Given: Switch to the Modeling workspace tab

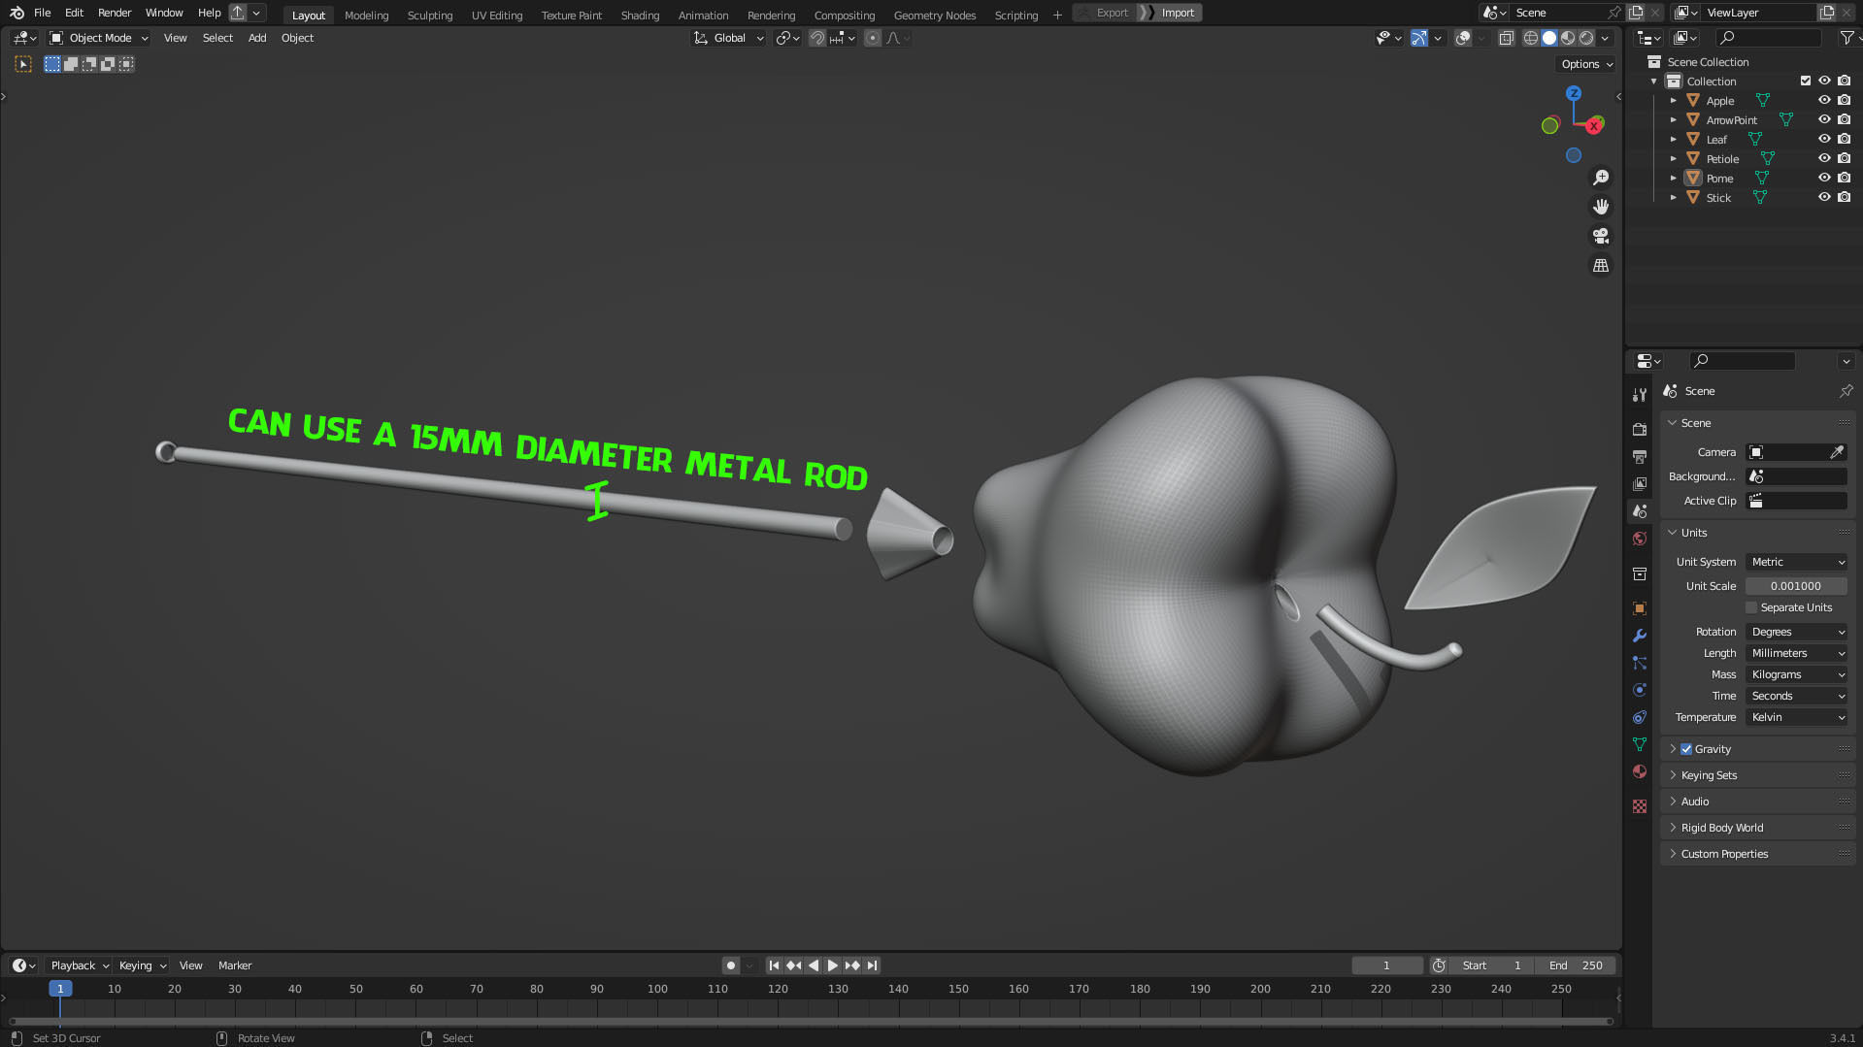Looking at the screenshot, I should tap(366, 15).
